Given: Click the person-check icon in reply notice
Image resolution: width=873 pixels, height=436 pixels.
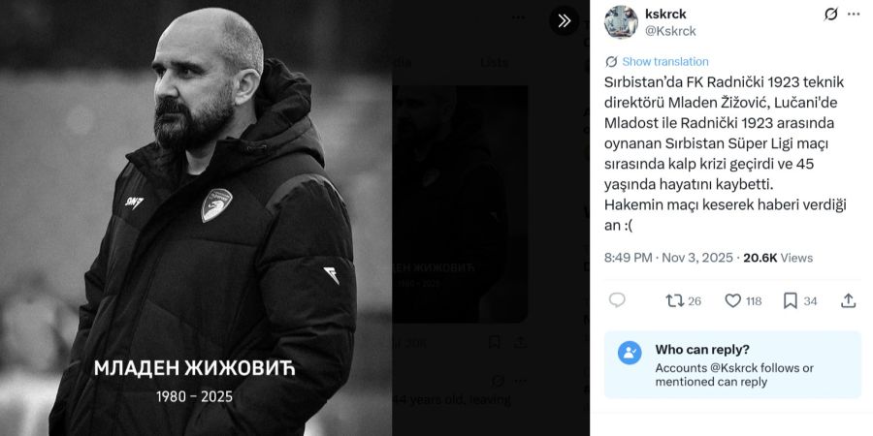Looking at the screenshot, I should point(630,353).
